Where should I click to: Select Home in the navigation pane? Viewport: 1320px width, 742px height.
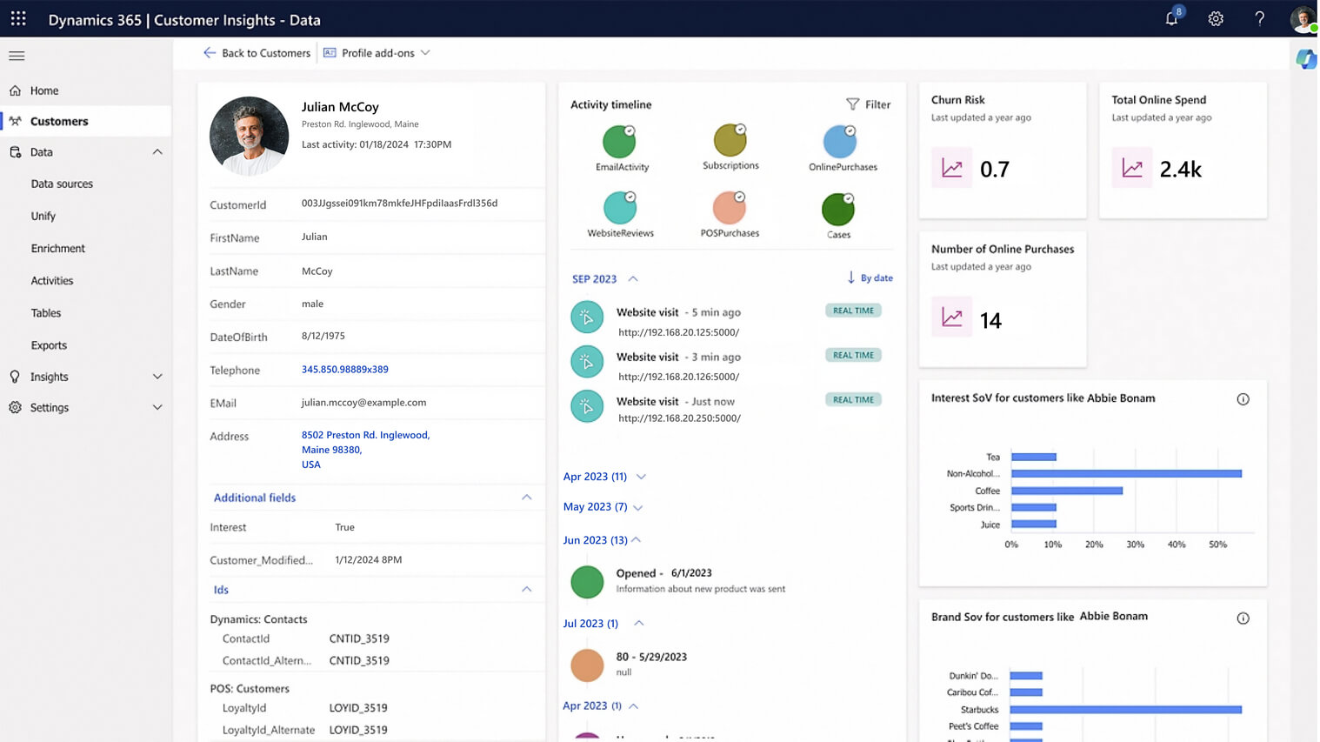coord(44,90)
